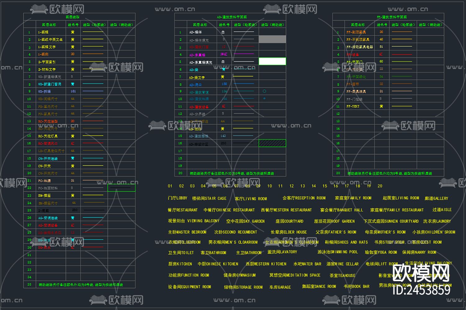The width and height of the screenshot is (466, 310).
Task: Click the gray fill sample for AD-墙体填充
Action: 272,39
